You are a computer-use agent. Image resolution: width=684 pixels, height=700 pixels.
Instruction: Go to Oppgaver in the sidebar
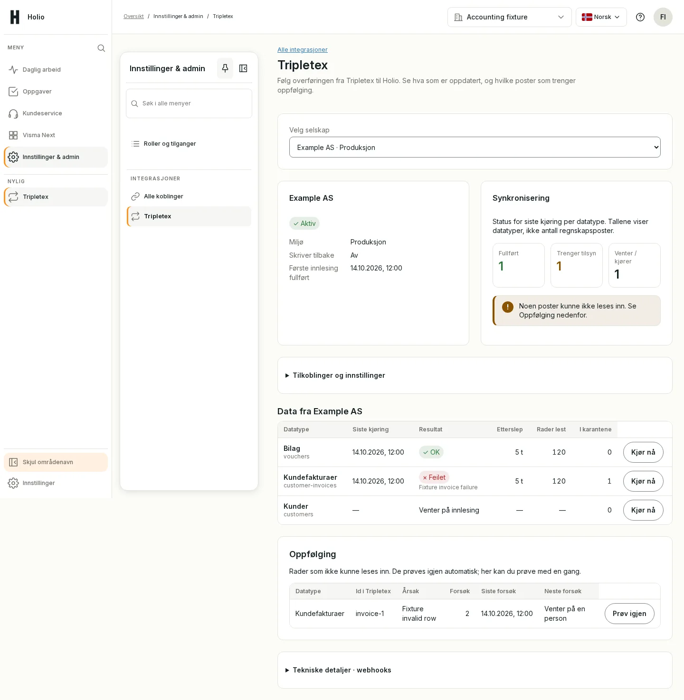click(56, 92)
